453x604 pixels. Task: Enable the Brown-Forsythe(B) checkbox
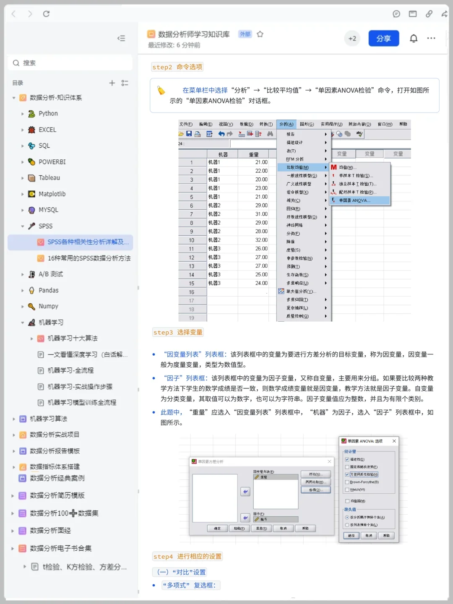pos(347,482)
